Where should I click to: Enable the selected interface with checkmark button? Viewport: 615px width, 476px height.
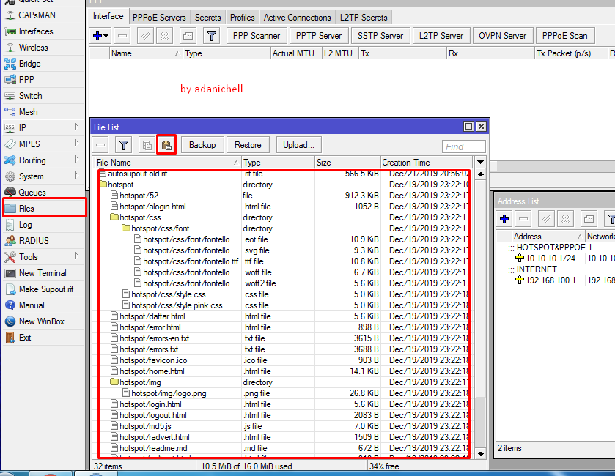[x=142, y=34]
